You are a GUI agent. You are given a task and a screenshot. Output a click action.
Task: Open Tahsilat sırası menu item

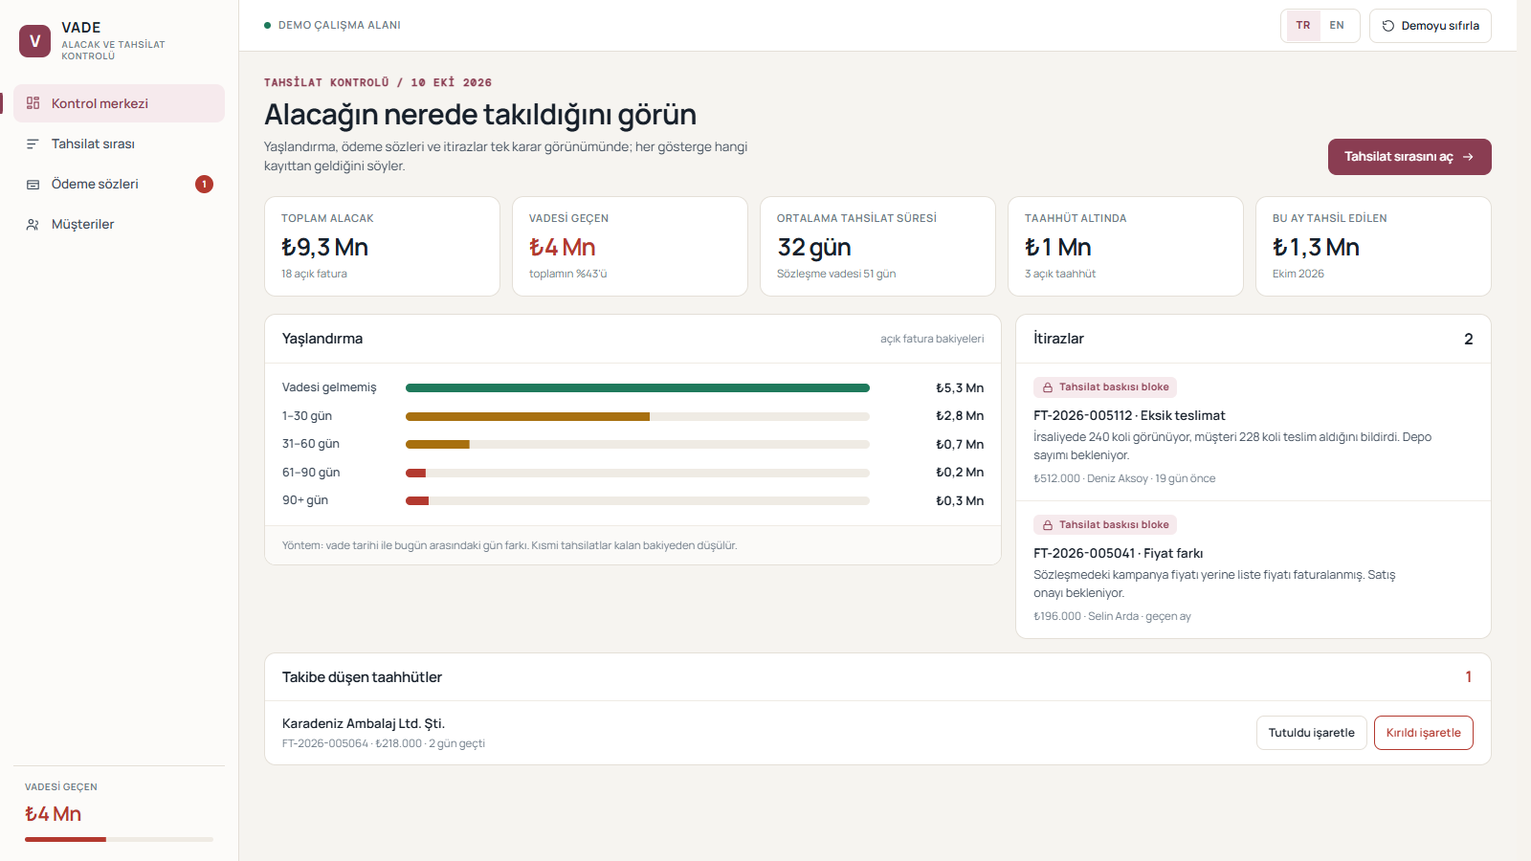coord(119,143)
